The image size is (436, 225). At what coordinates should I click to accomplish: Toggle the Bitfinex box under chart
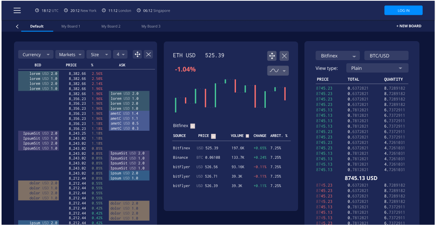(x=193, y=126)
